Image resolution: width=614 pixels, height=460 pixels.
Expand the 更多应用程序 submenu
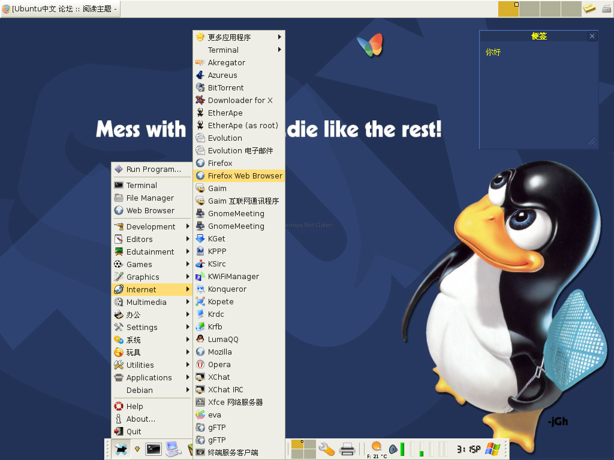[x=239, y=37]
